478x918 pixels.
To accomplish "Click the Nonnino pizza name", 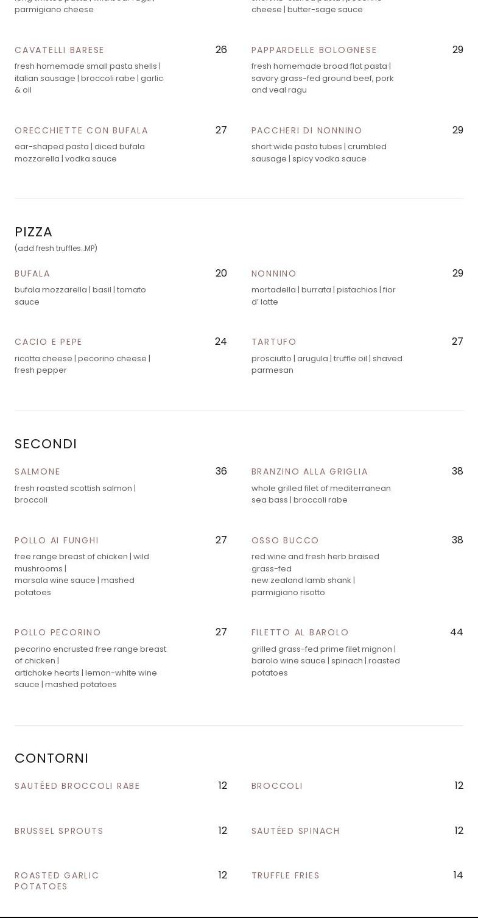I will click(274, 274).
